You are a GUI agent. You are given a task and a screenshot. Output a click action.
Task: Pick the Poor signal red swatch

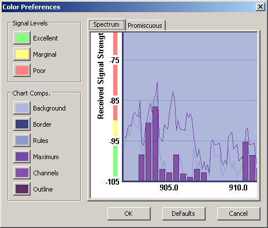click(22, 71)
